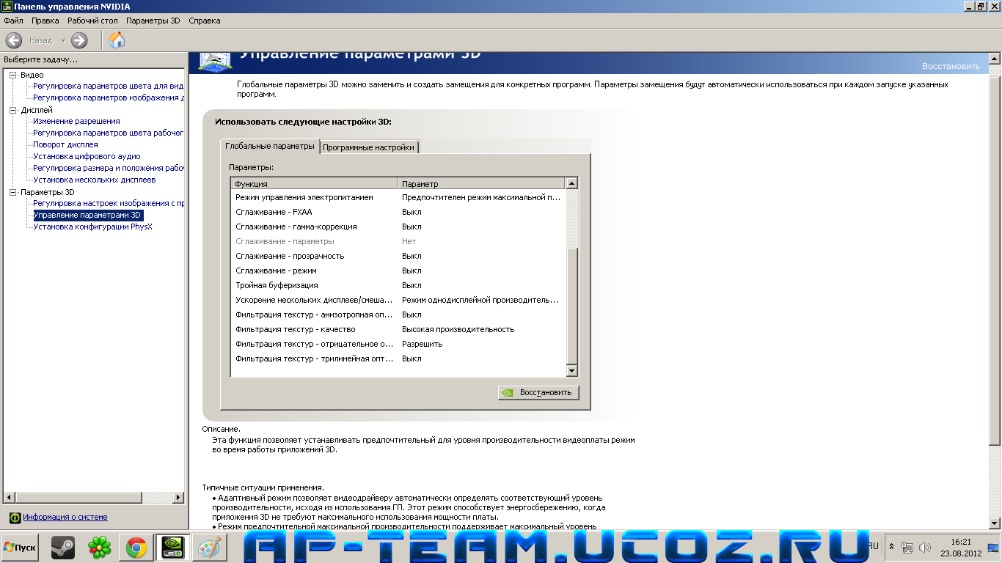Image resolution: width=1002 pixels, height=563 pixels.
Task: Select Регулировка размера и положения рабочего стола
Action: (109, 168)
